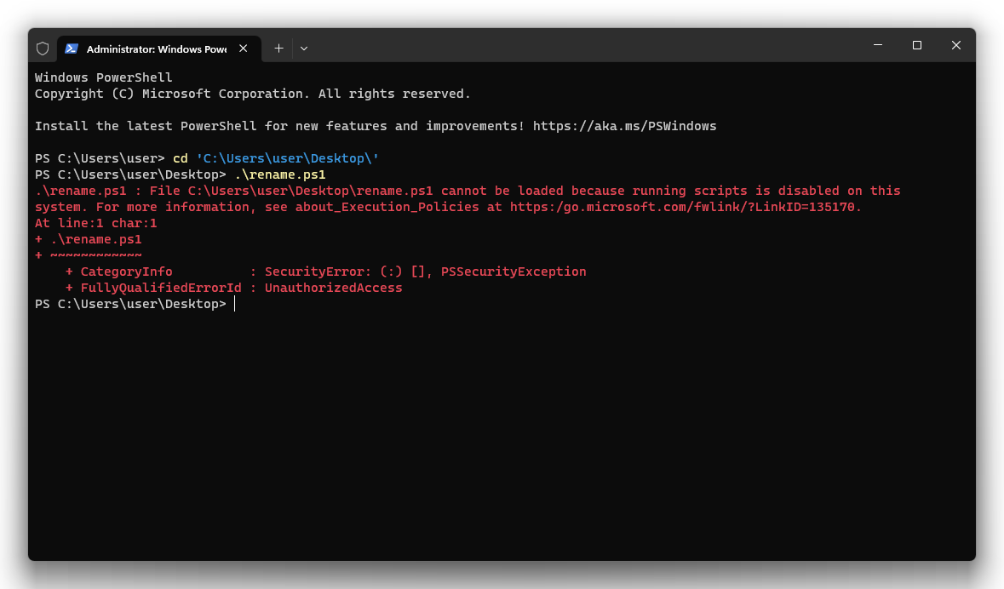The height and width of the screenshot is (589, 1004).
Task: Close the terminal window
Action: tap(956, 45)
